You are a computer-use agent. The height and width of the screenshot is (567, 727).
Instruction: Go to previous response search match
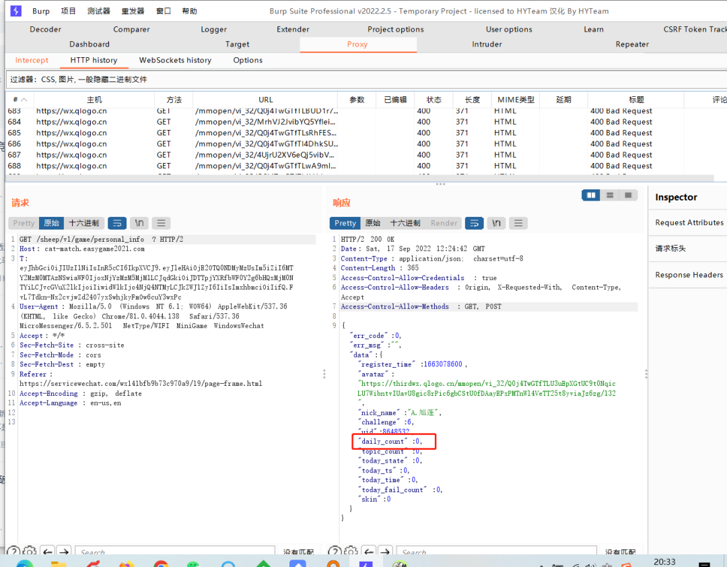(369, 552)
